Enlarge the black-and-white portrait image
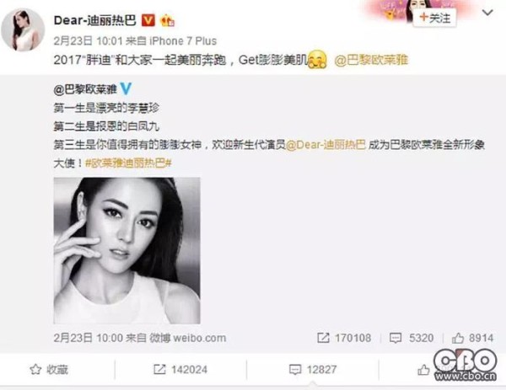This screenshot has width=506, height=390. pos(126,250)
